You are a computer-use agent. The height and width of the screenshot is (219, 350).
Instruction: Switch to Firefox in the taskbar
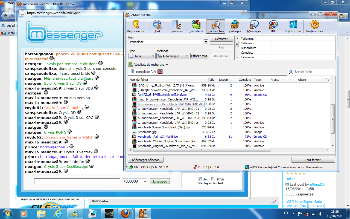(126, 213)
